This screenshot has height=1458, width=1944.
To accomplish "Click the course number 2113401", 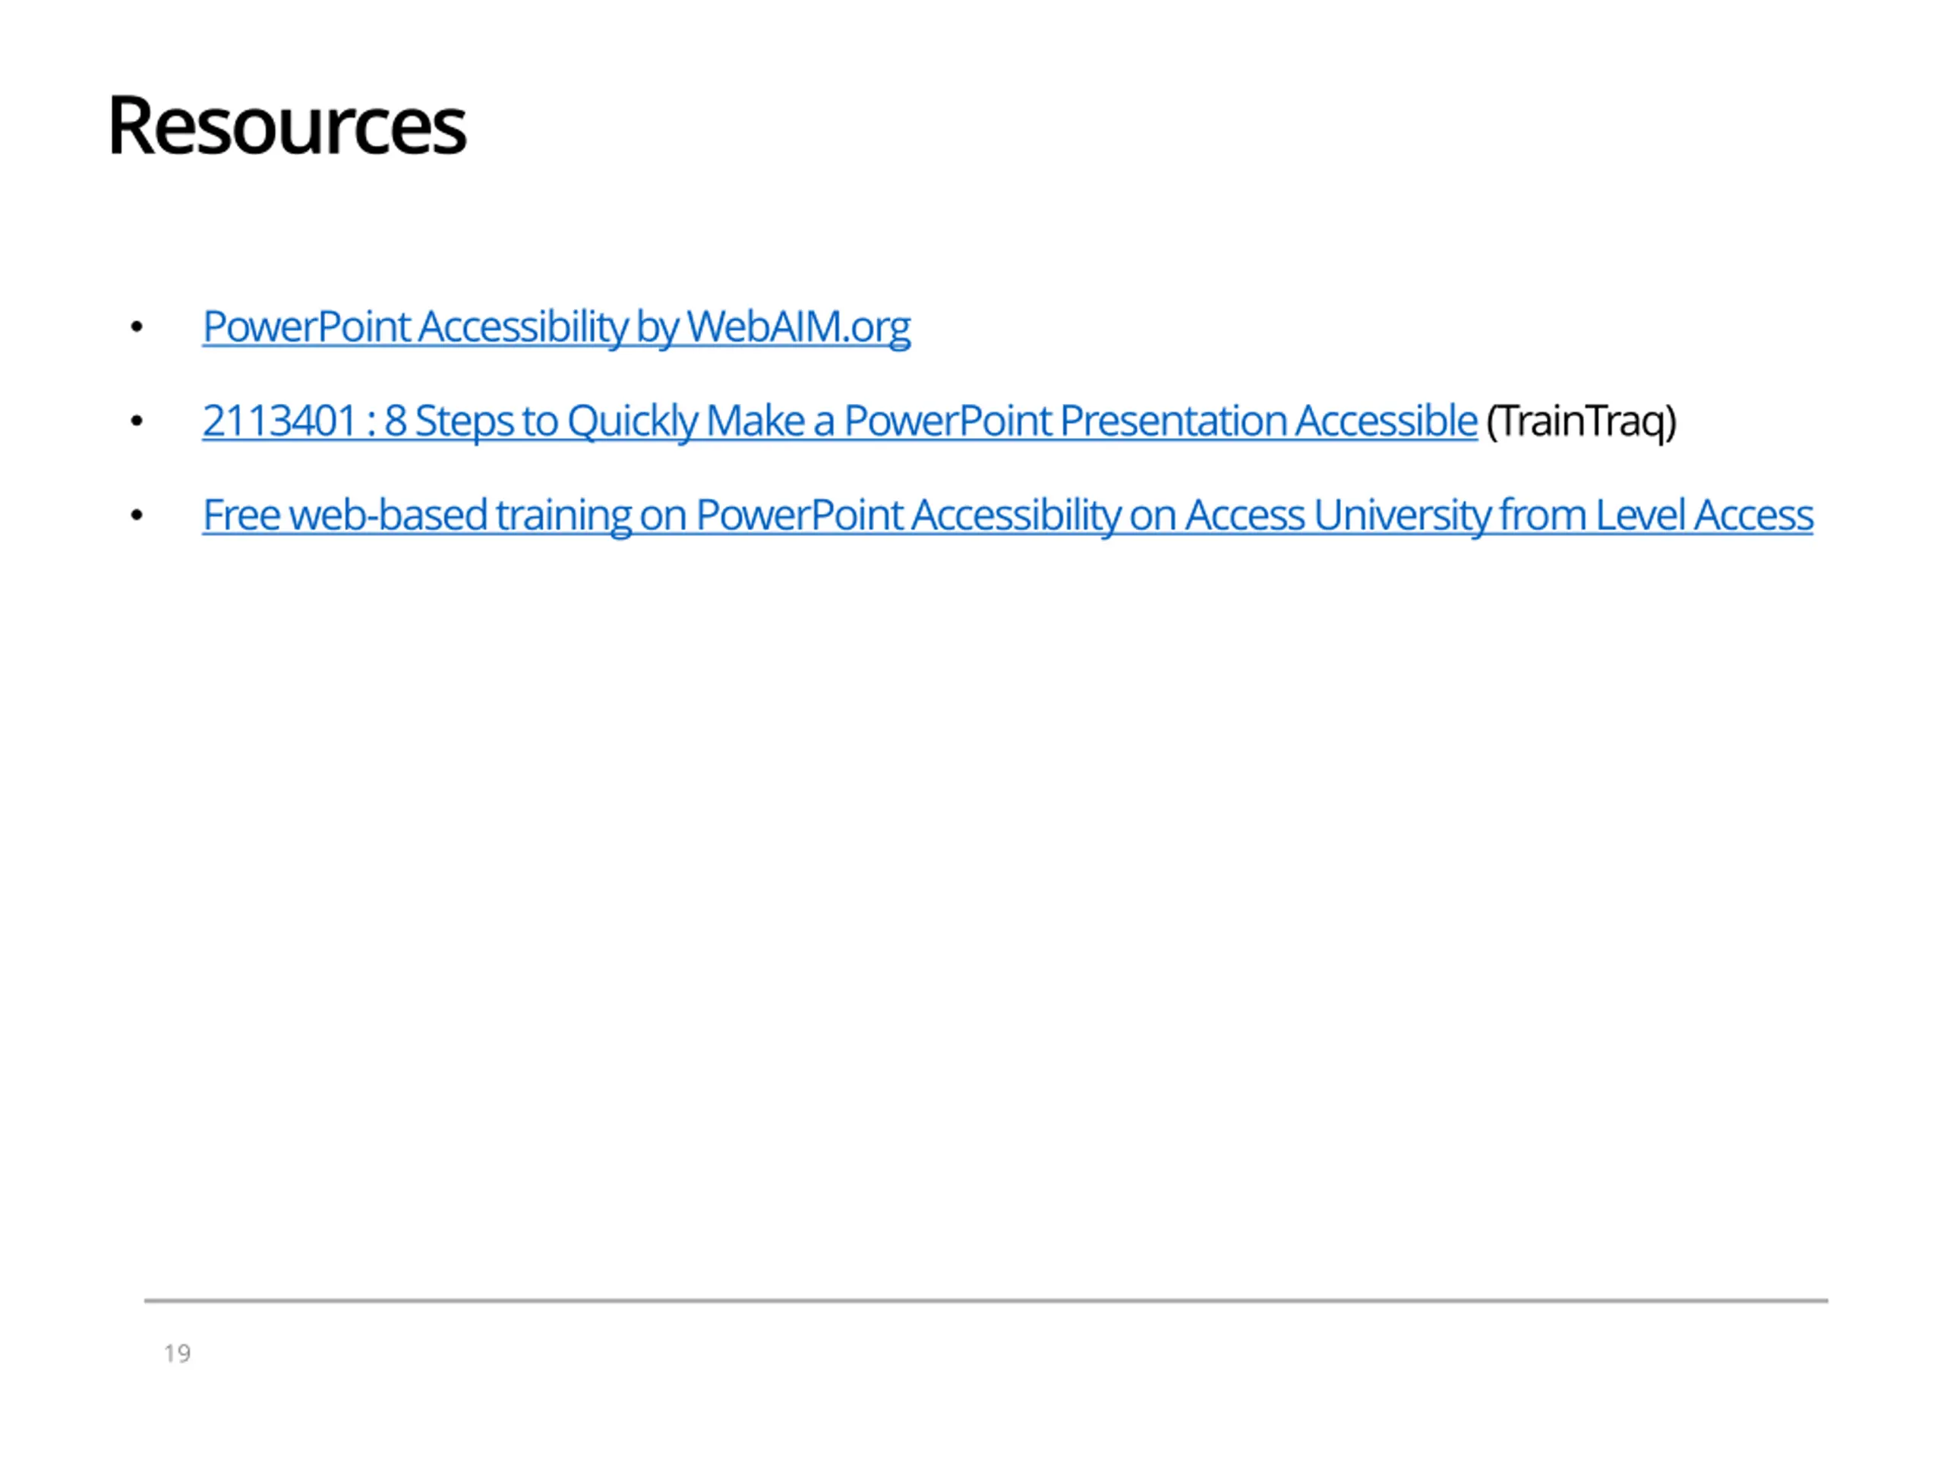I will pos(279,421).
